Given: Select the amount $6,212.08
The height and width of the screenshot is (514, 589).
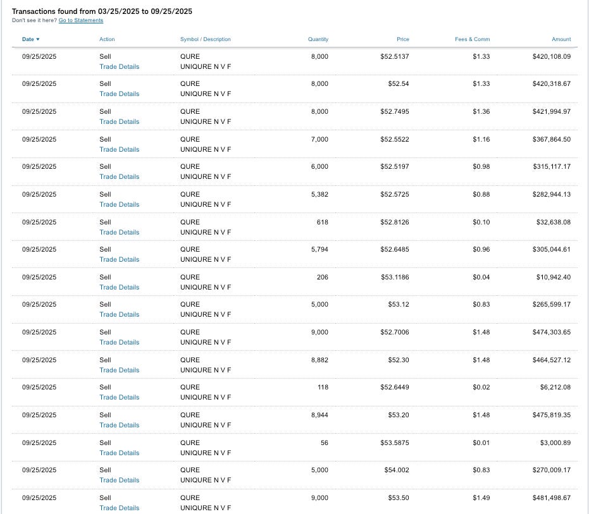Looking at the screenshot, I should click(555, 387).
